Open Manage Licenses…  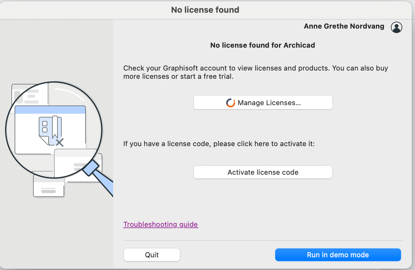click(263, 103)
